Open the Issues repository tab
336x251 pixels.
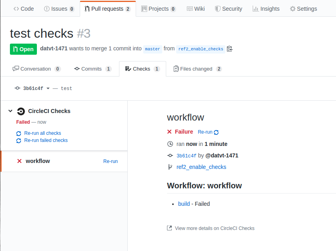pos(59,9)
